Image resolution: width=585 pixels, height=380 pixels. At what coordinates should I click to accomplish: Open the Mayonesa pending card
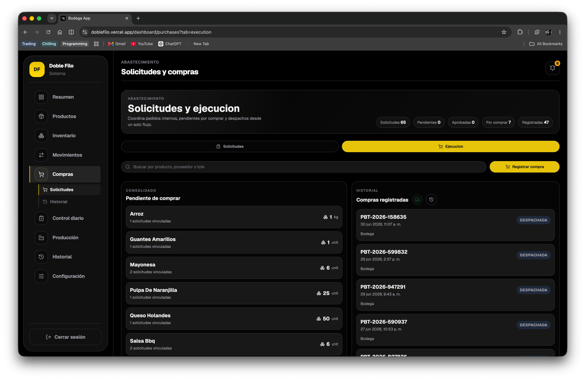(x=234, y=268)
